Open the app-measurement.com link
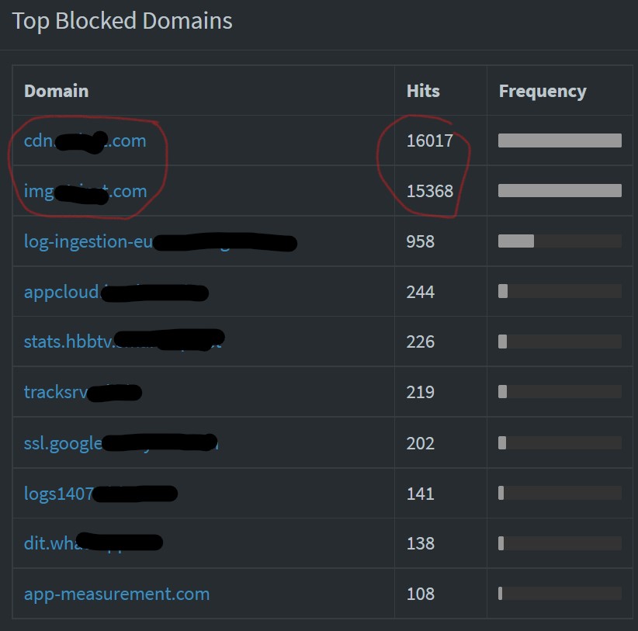The height and width of the screenshot is (631, 638). click(116, 594)
